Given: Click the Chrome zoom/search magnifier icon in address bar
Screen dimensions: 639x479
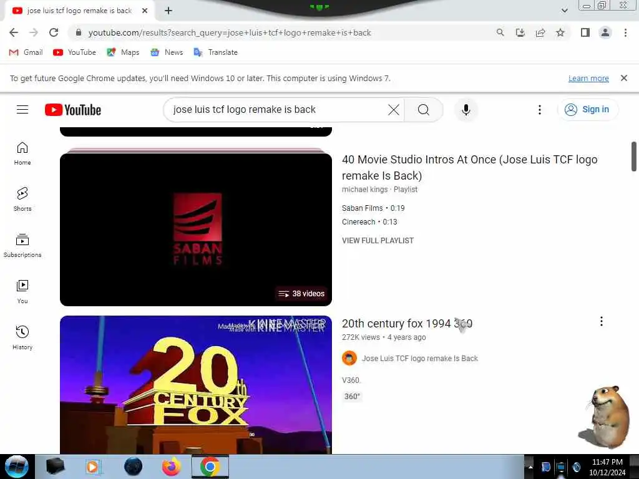Looking at the screenshot, I should coord(500,32).
